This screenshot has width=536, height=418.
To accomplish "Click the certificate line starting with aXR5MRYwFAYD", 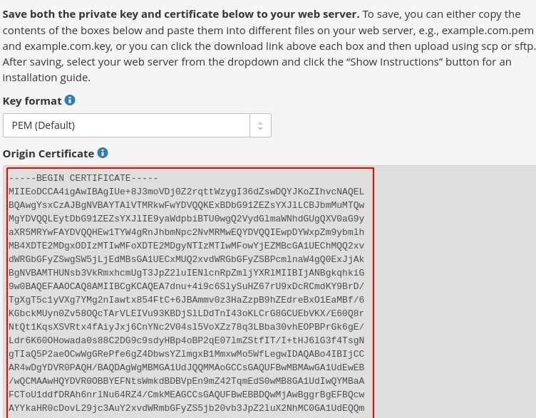I will tap(187, 232).
